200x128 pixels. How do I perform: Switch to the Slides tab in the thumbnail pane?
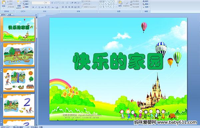(x=3, y=15)
